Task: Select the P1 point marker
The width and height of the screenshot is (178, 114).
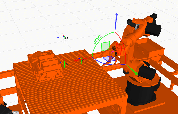Action: (64, 63)
